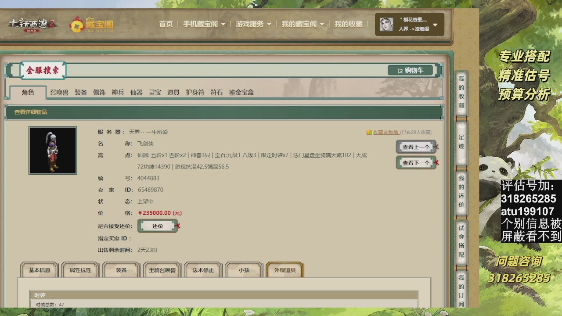Click the character portrait thumbnail
The image size is (562, 316).
point(53,151)
